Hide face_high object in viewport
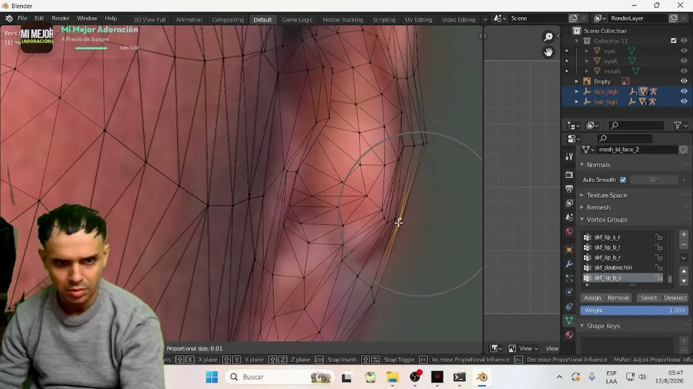Screen dimensions: 693x389 (684, 91)
